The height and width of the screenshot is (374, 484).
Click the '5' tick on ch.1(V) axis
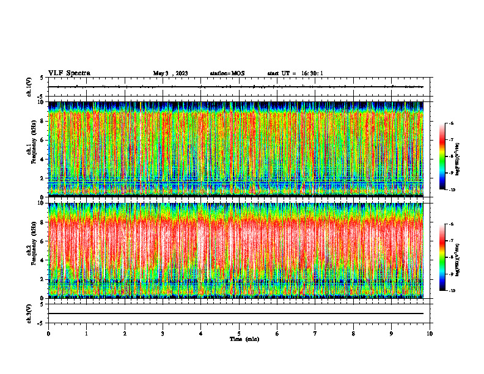pyautogui.click(x=42, y=78)
